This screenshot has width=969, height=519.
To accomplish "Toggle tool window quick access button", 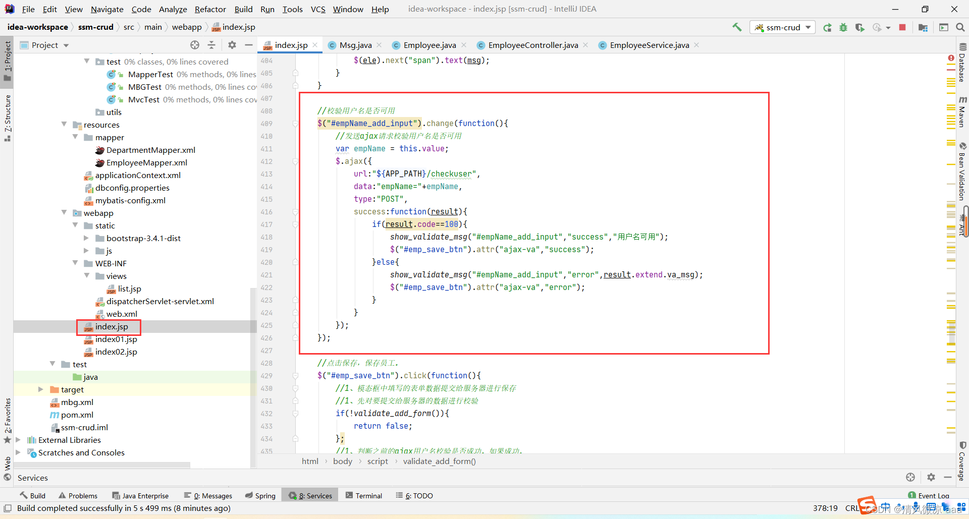I will (x=8, y=508).
